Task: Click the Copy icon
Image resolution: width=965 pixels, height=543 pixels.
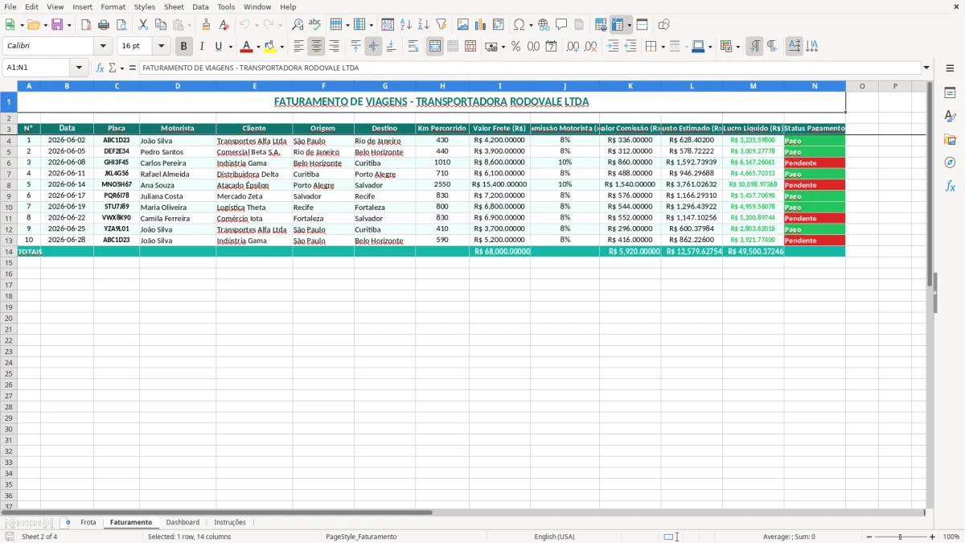Action: coord(160,25)
